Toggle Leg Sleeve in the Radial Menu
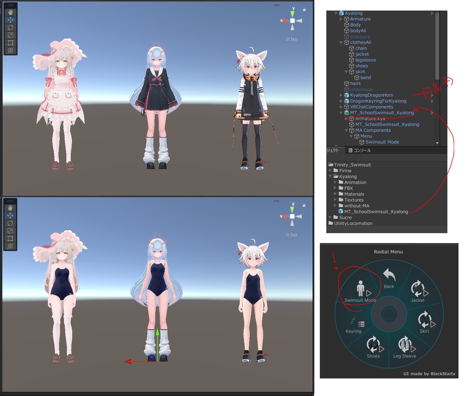Viewport: 469px width, 396px height. pyautogui.click(x=405, y=347)
